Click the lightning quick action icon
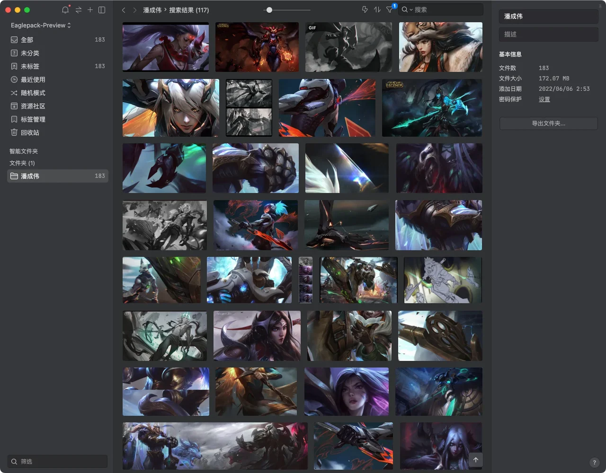Image resolution: width=606 pixels, height=473 pixels. coord(365,9)
